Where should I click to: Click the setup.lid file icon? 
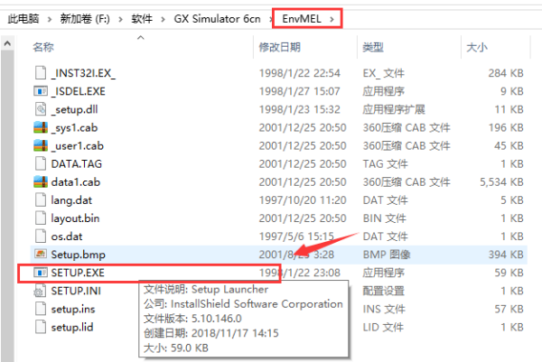[41, 327]
